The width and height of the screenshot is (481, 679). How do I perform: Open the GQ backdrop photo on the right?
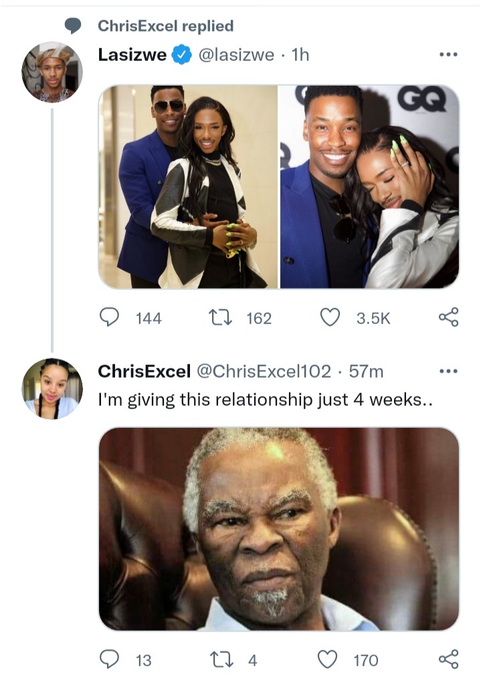coord(369,187)
